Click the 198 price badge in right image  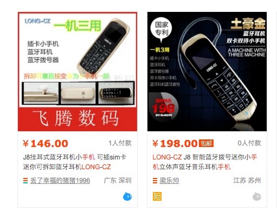[163, 107]
